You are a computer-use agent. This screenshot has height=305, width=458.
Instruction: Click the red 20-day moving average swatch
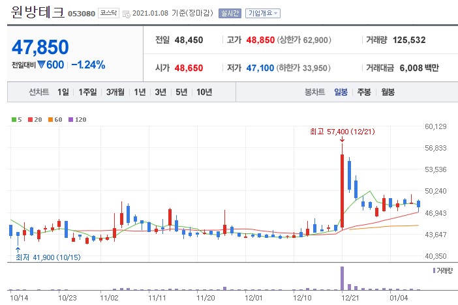coord(31,120)
